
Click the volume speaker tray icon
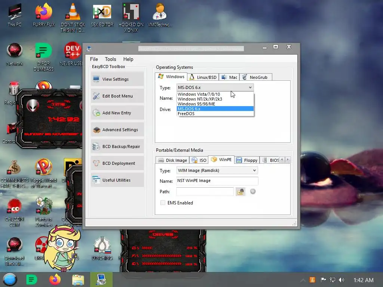click(x=341, y=280)
